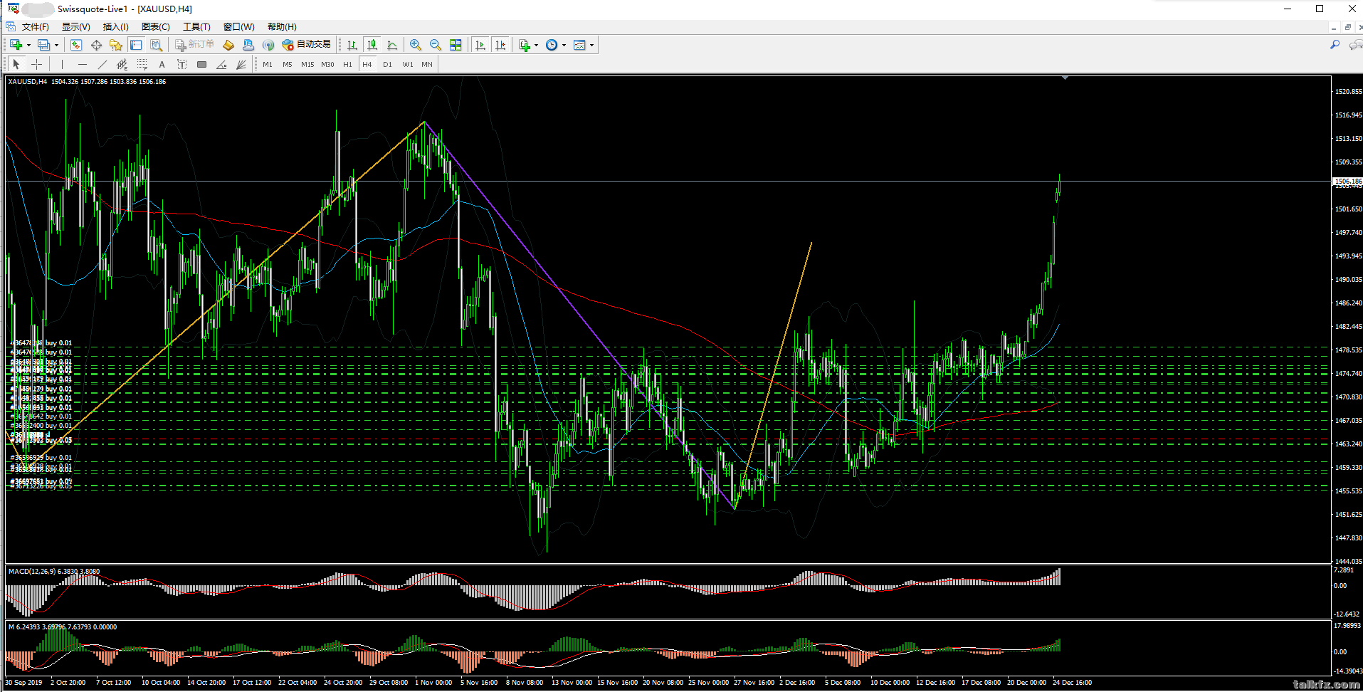Image resolution: width=1363 pixels, height=692 pixels.
Task: Open the MetaEditor yellow book icon
Action: pos(228,45)
